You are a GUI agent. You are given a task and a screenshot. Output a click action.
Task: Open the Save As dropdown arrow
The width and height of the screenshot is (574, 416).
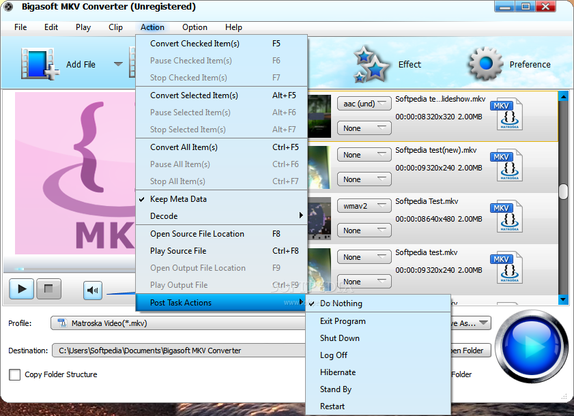[483, 323]
